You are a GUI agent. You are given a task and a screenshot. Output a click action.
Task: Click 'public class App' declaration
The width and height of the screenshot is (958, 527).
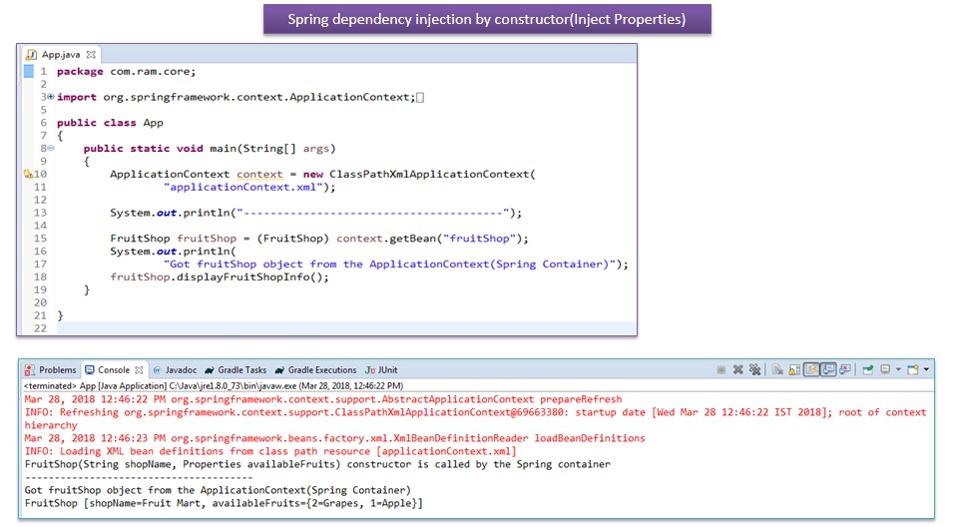(x=110, y=123)
